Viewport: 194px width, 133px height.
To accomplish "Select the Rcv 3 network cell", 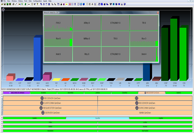I will [x=144, y=39].
